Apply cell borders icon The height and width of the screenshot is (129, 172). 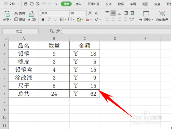(x=62, y=19)
